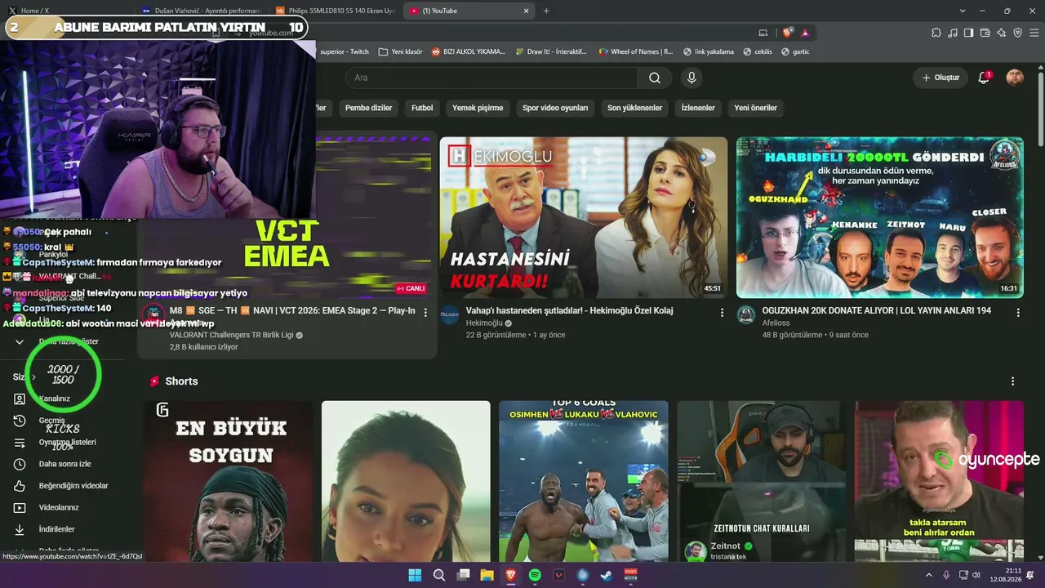Screen dimensions: 1045x588
Task: Open the Wheel of Names bookmark
Action: click(635, 51)
